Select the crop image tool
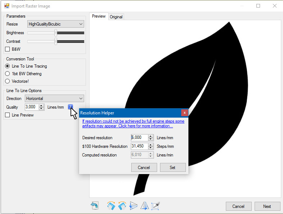The height and width of the screenshot is (214, 283). click(x=156, y=206)
